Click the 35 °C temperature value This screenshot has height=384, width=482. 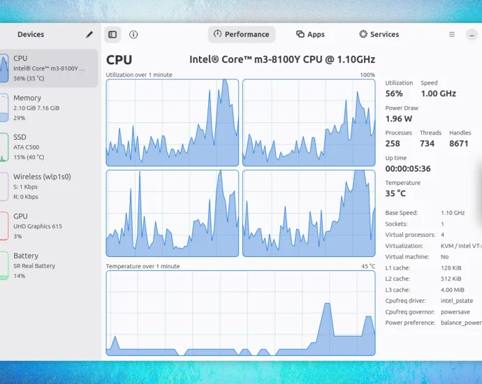[395, 193]
